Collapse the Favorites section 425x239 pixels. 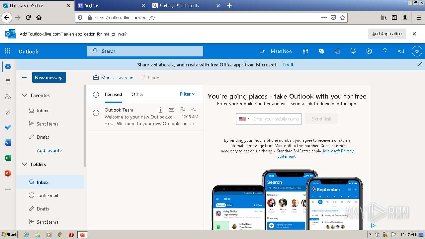coord(24,95)
